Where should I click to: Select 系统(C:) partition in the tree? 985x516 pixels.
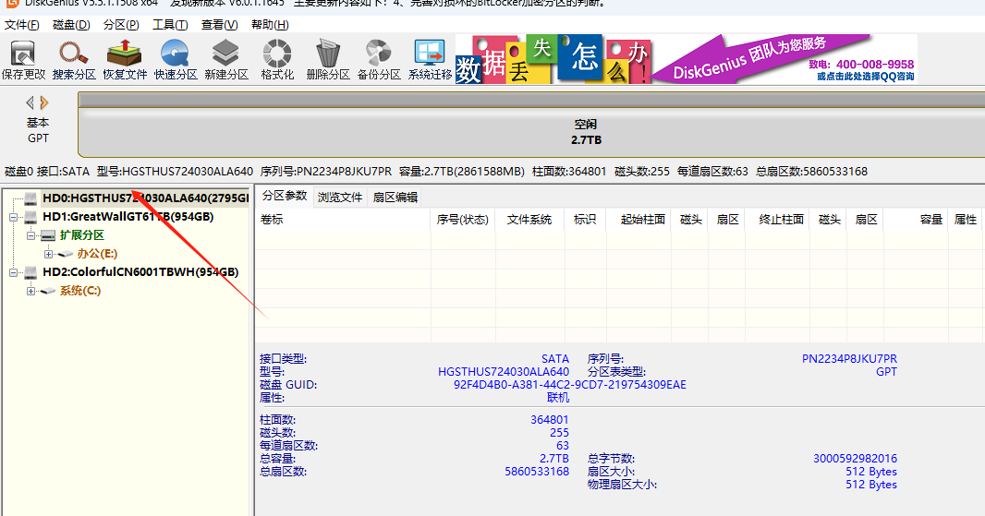coord(79,291)
